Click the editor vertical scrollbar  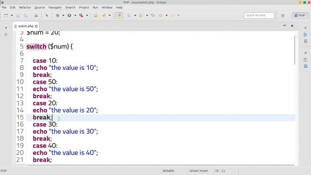click(295, 50)
